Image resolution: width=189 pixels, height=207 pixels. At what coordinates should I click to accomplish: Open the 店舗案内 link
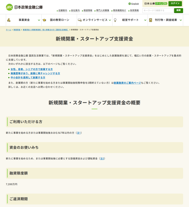point(63,10)
